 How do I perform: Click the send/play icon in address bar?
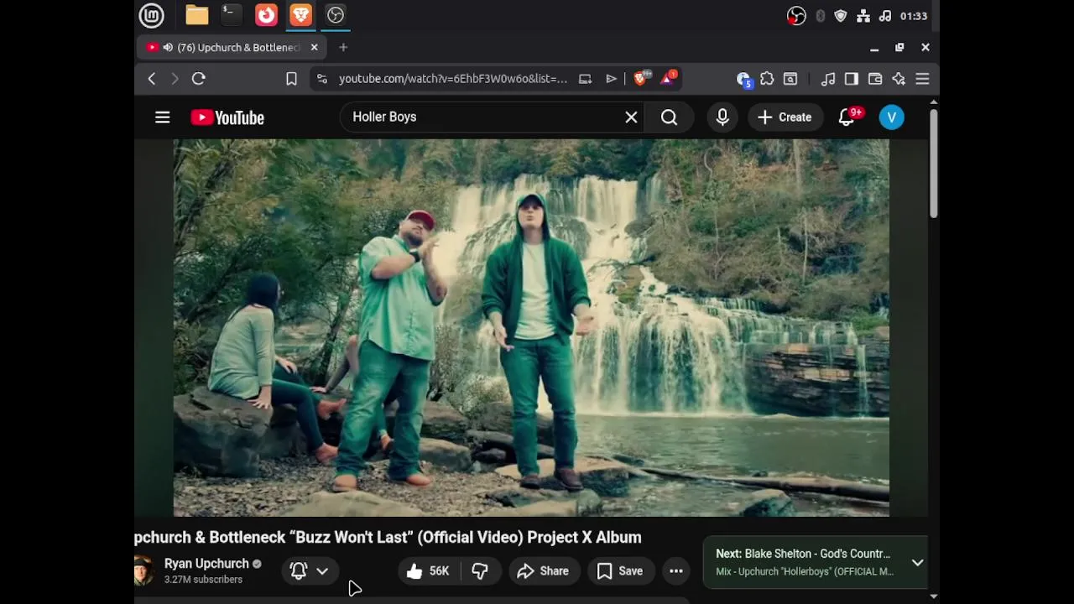(612, 79)
